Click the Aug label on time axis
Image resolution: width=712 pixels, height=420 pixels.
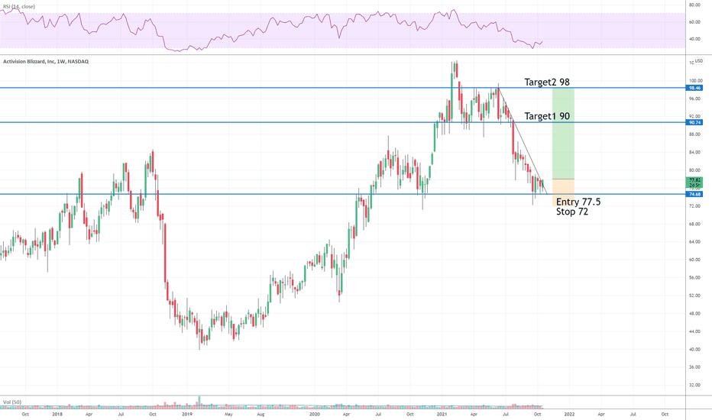point(261,414)
